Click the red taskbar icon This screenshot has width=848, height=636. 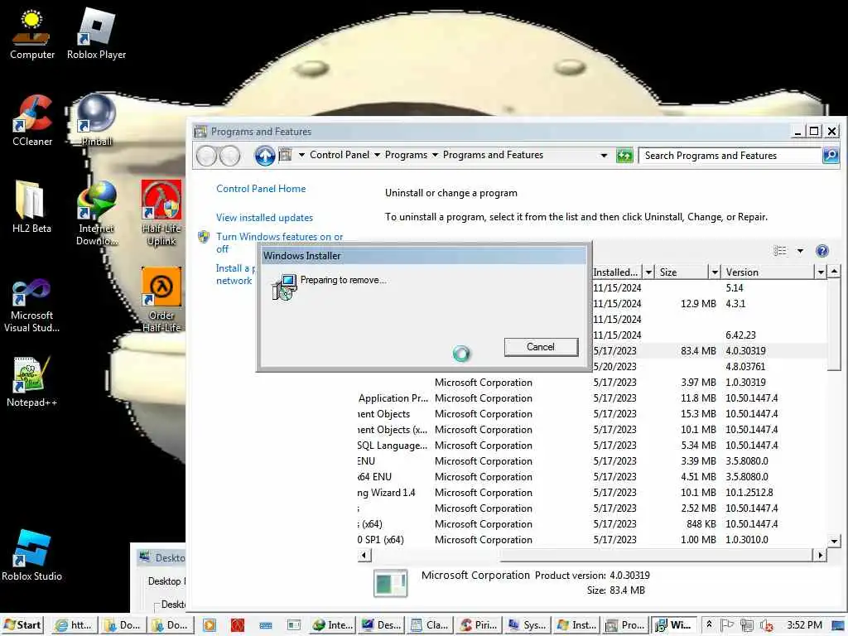[238, 625]
